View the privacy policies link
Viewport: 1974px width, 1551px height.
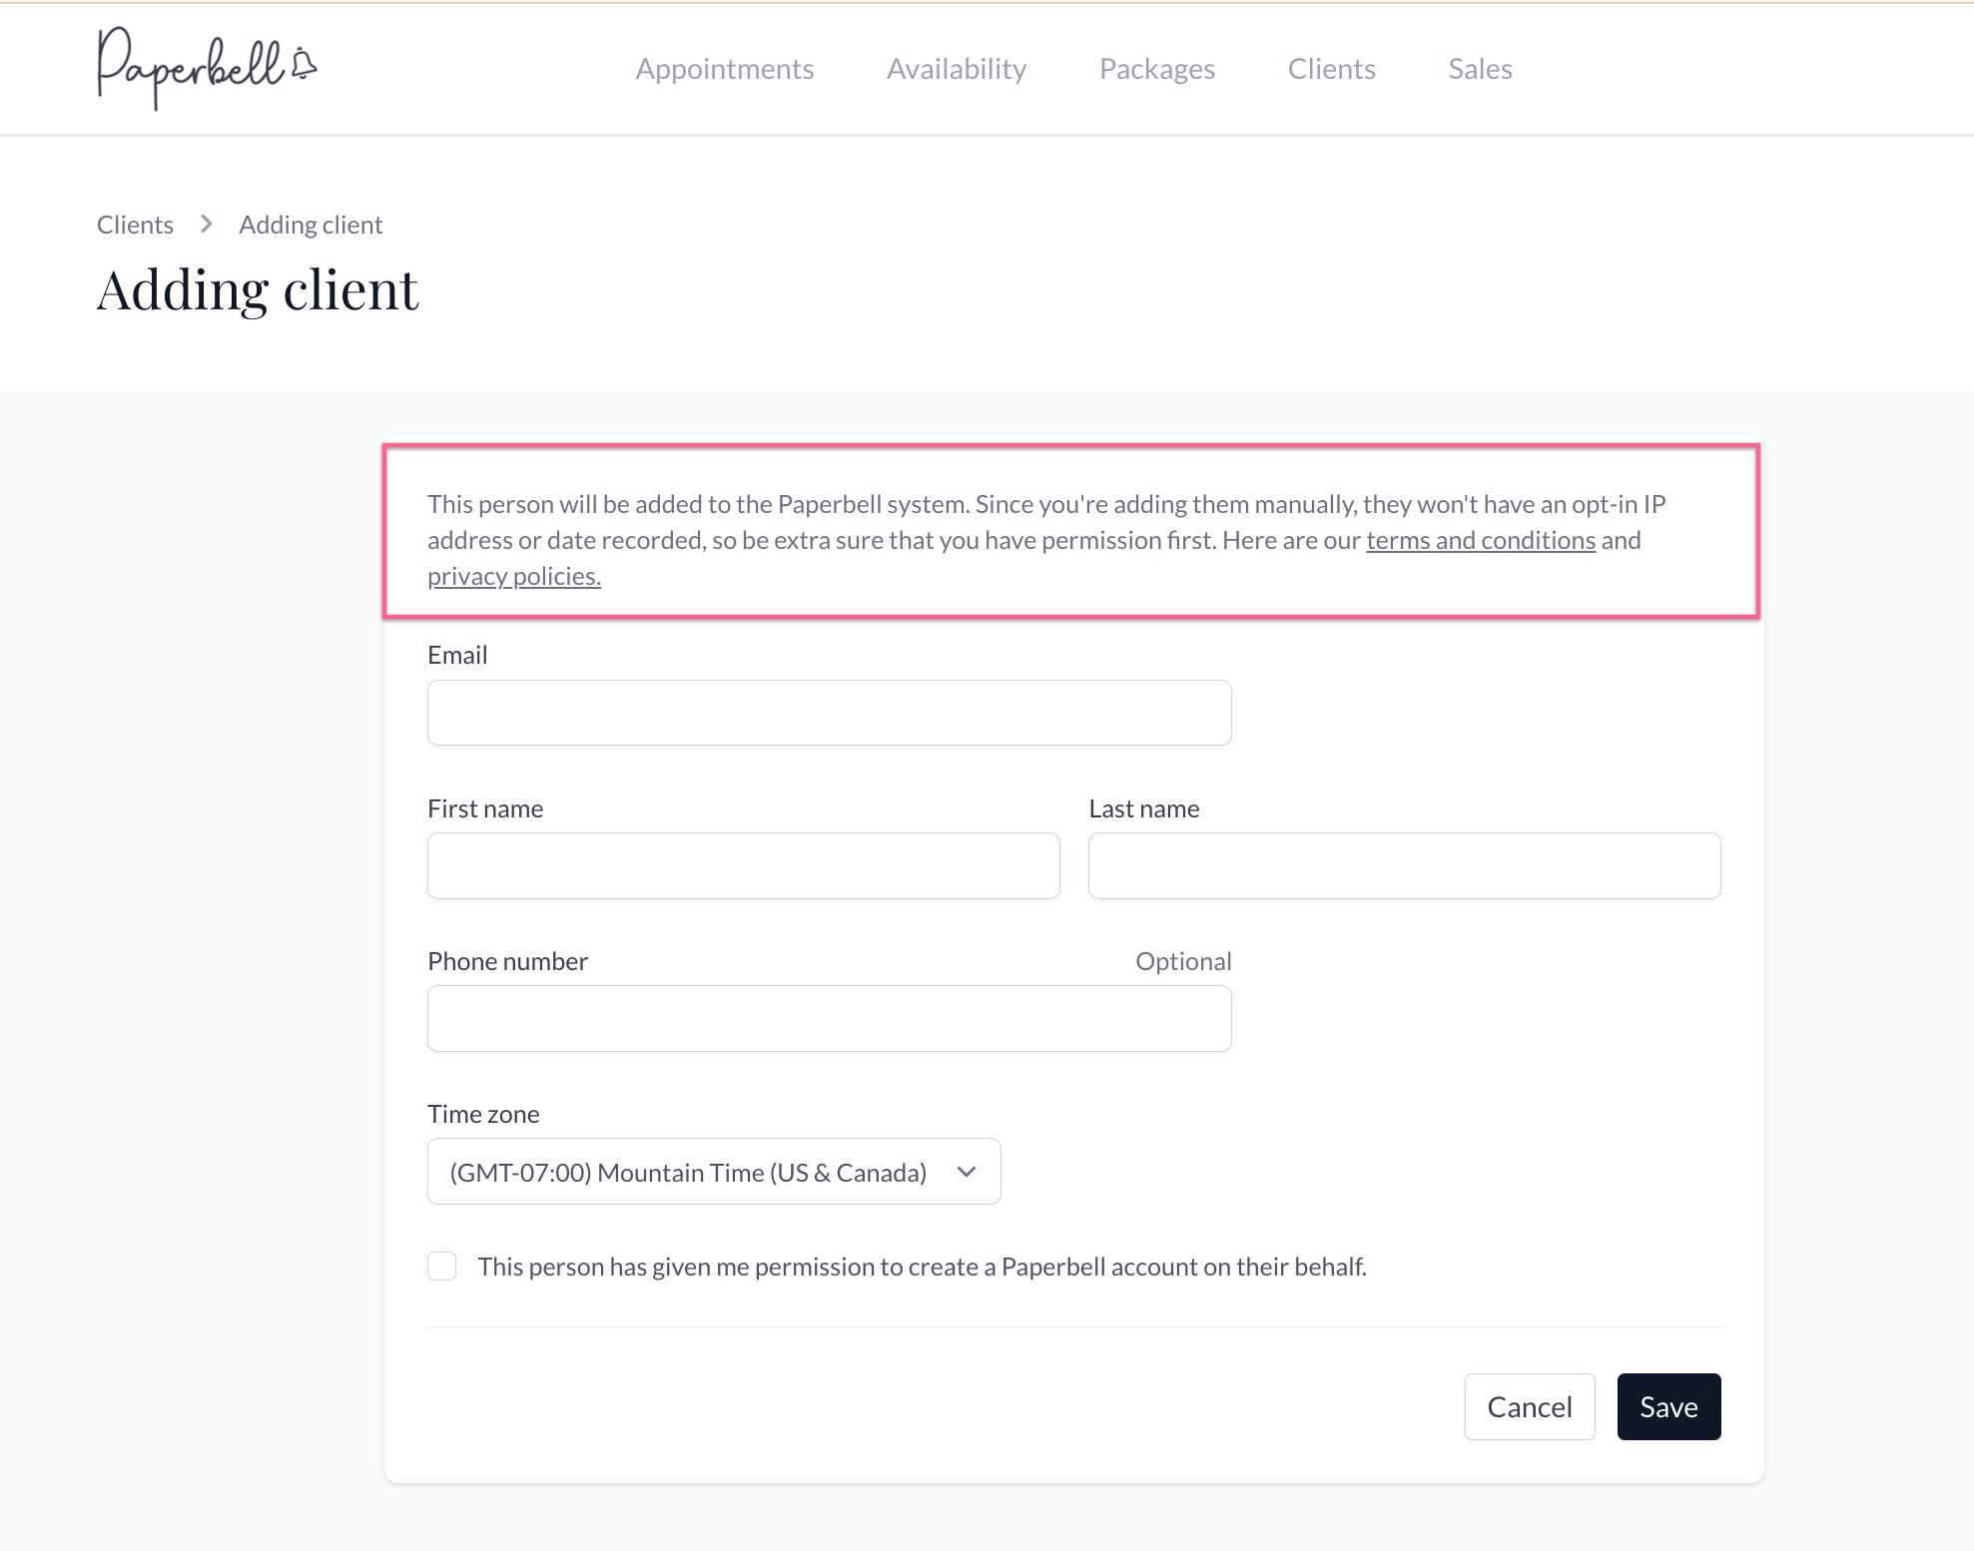(x=513, y=575)
